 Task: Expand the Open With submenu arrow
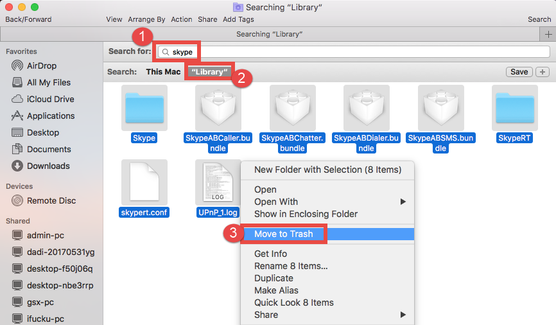403,202
